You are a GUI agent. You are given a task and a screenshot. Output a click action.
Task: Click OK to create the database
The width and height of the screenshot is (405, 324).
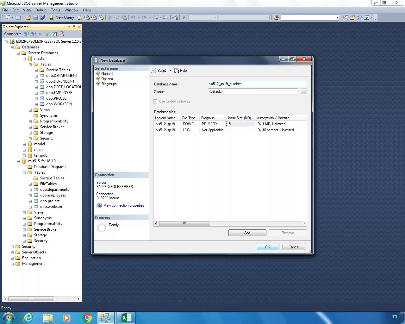[x=267, y=247]
